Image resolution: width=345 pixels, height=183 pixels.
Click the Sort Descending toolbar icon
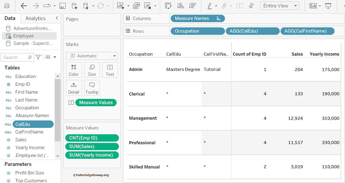192,6
